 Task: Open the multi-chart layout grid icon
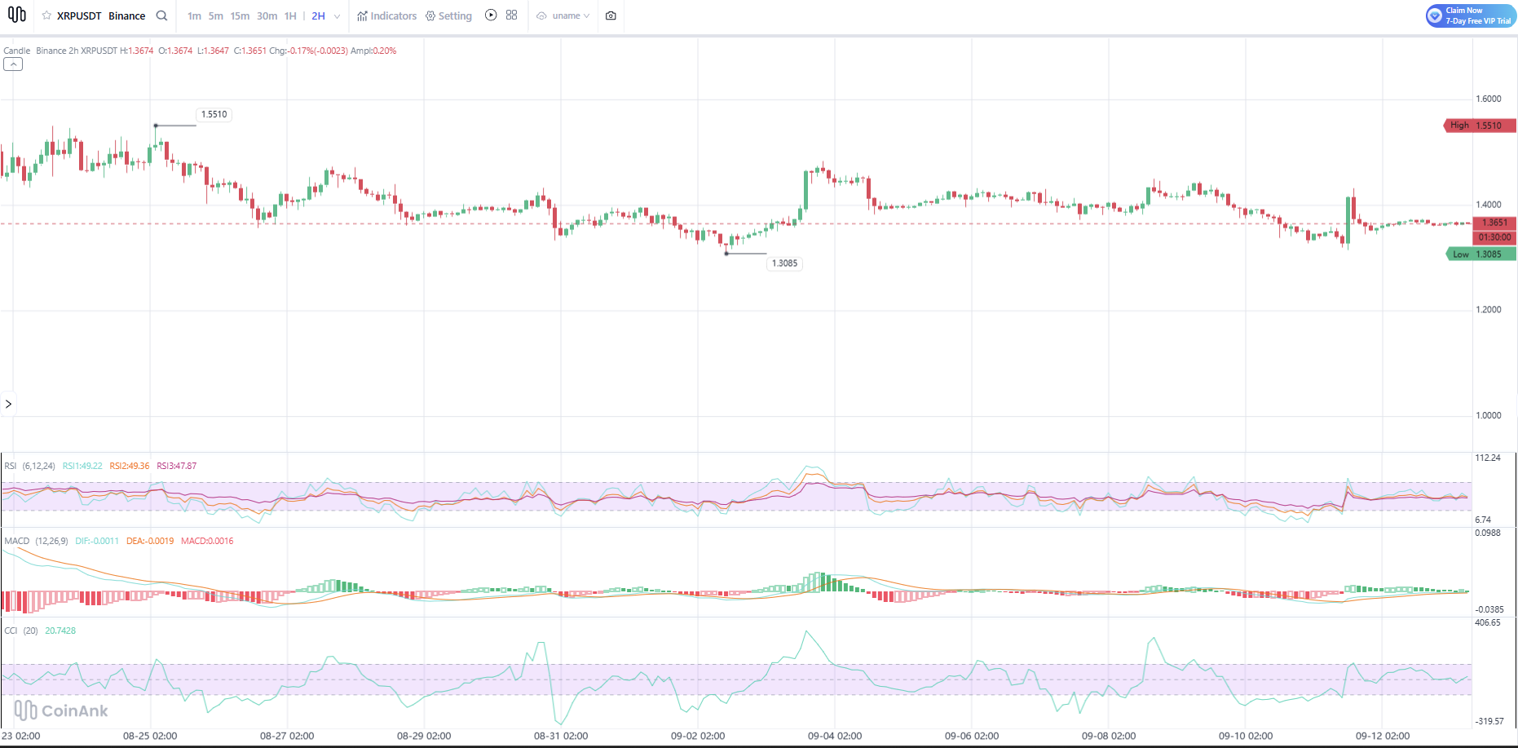click(x=512, y=15)
